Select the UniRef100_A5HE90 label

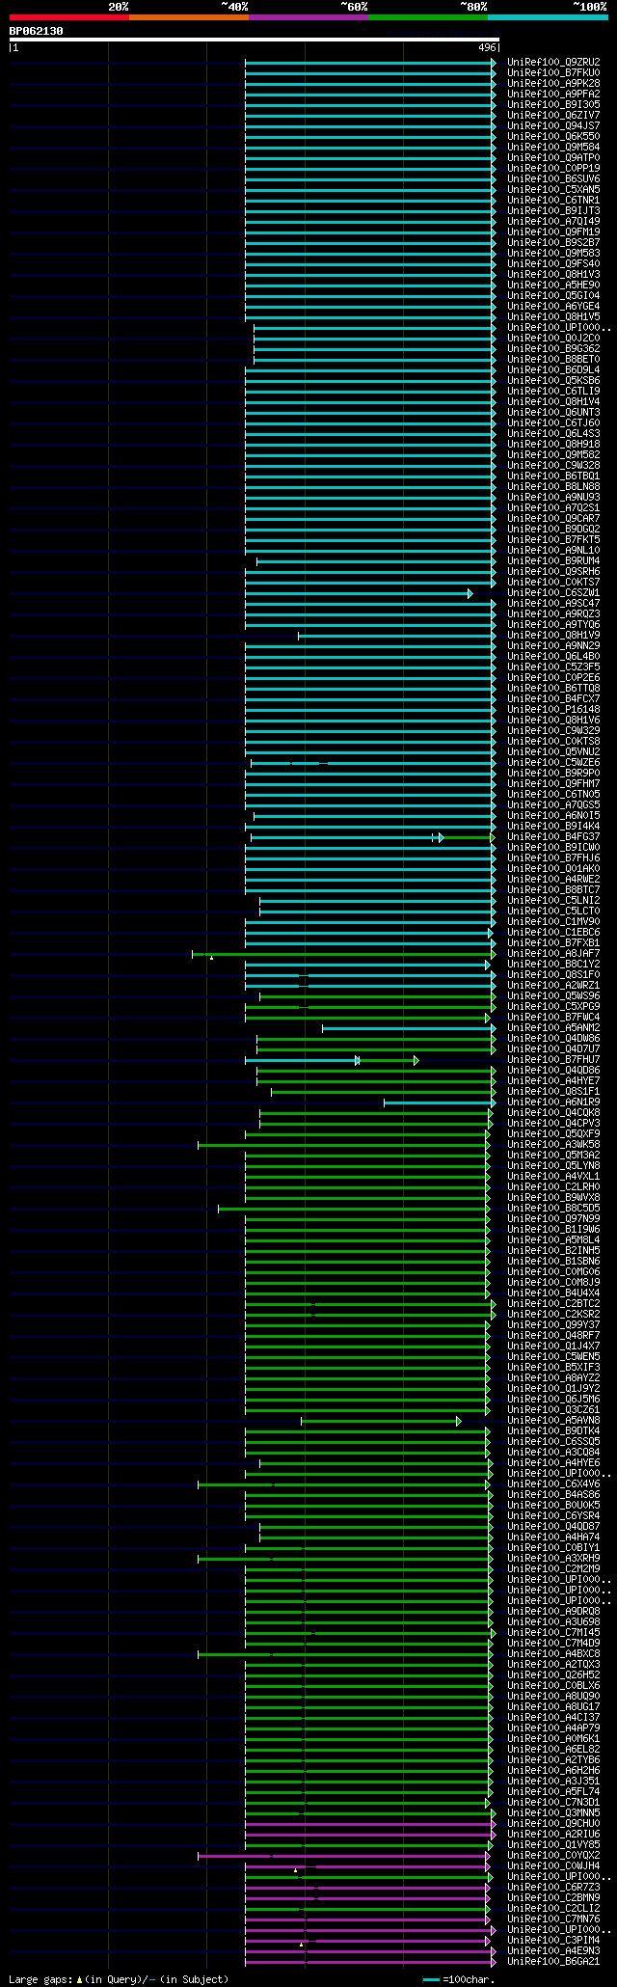tap(553, 285)
